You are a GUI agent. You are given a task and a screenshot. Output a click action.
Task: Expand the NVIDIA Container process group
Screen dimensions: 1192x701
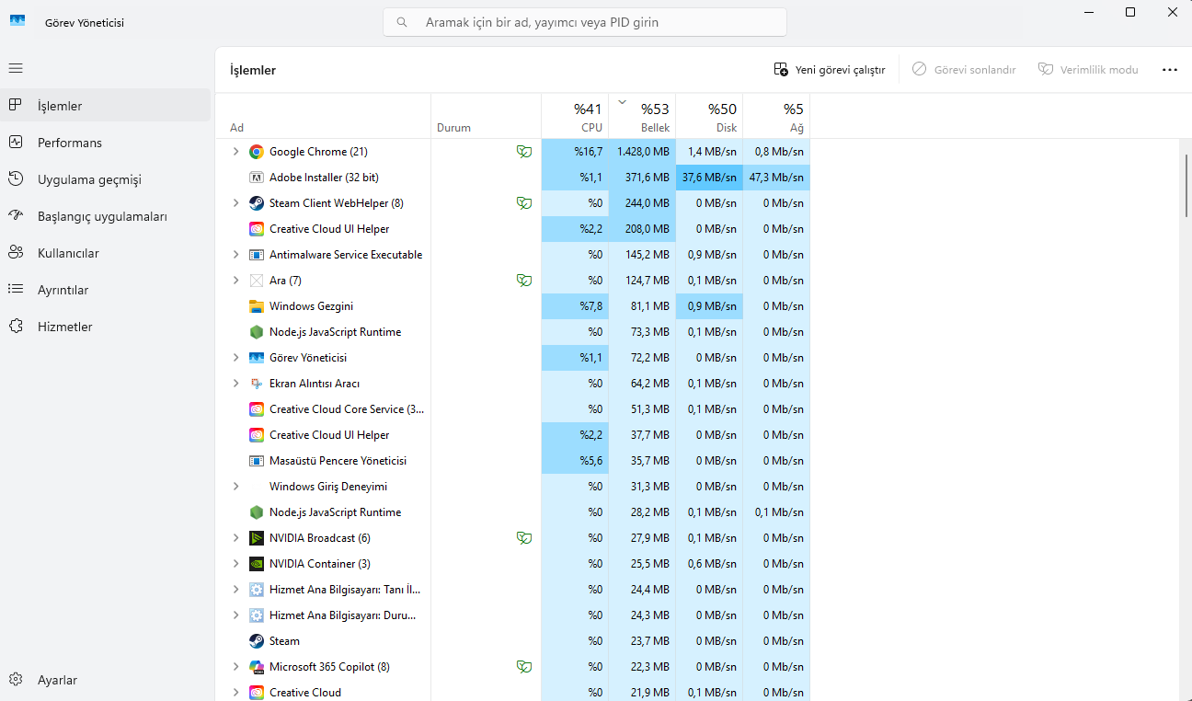coord(235,564)
